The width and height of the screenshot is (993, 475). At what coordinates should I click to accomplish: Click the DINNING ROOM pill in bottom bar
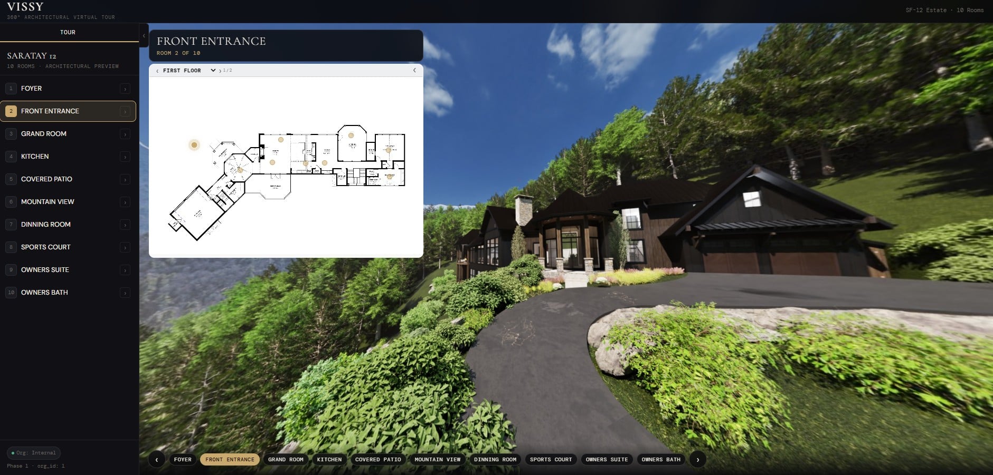495,460
